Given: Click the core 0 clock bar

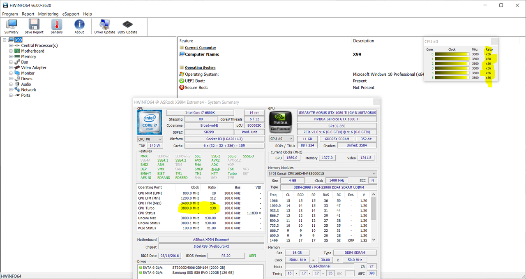Looking at the screenshot, I should click(x=452, y=54).
